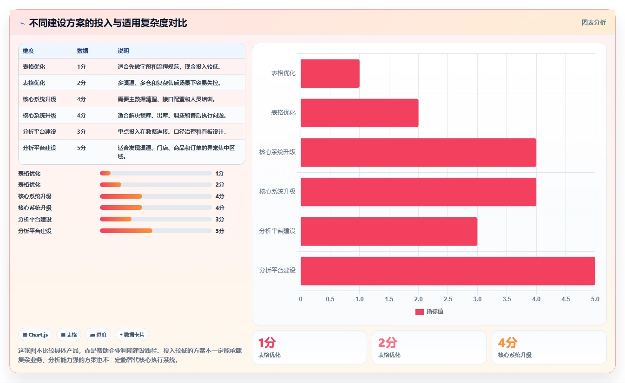
Task: Click the 分析平台建设 cell in the 5分 table row
Action: point(39,148)
